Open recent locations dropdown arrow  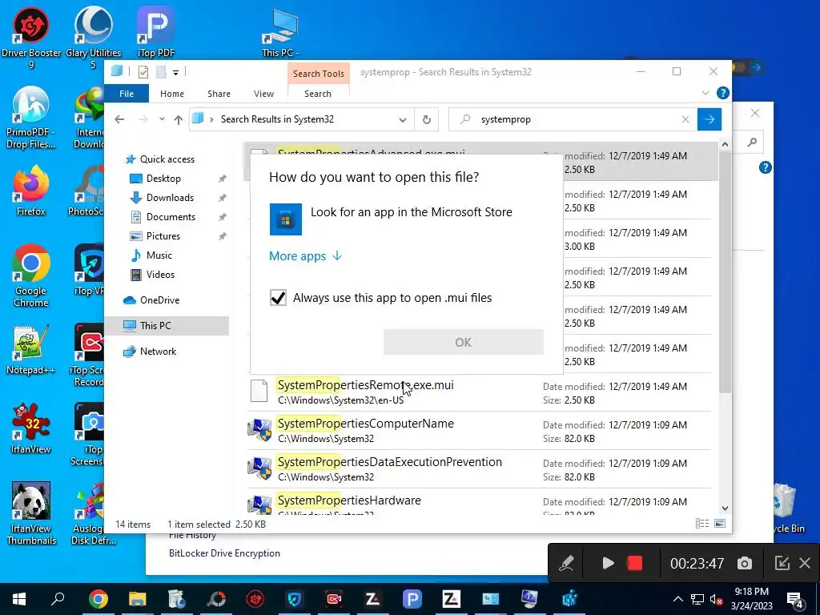(162, 119)
